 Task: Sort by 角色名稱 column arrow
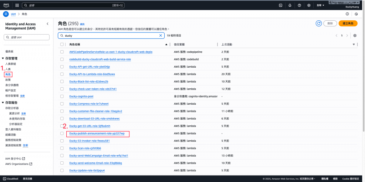click(x=166, y=44)
